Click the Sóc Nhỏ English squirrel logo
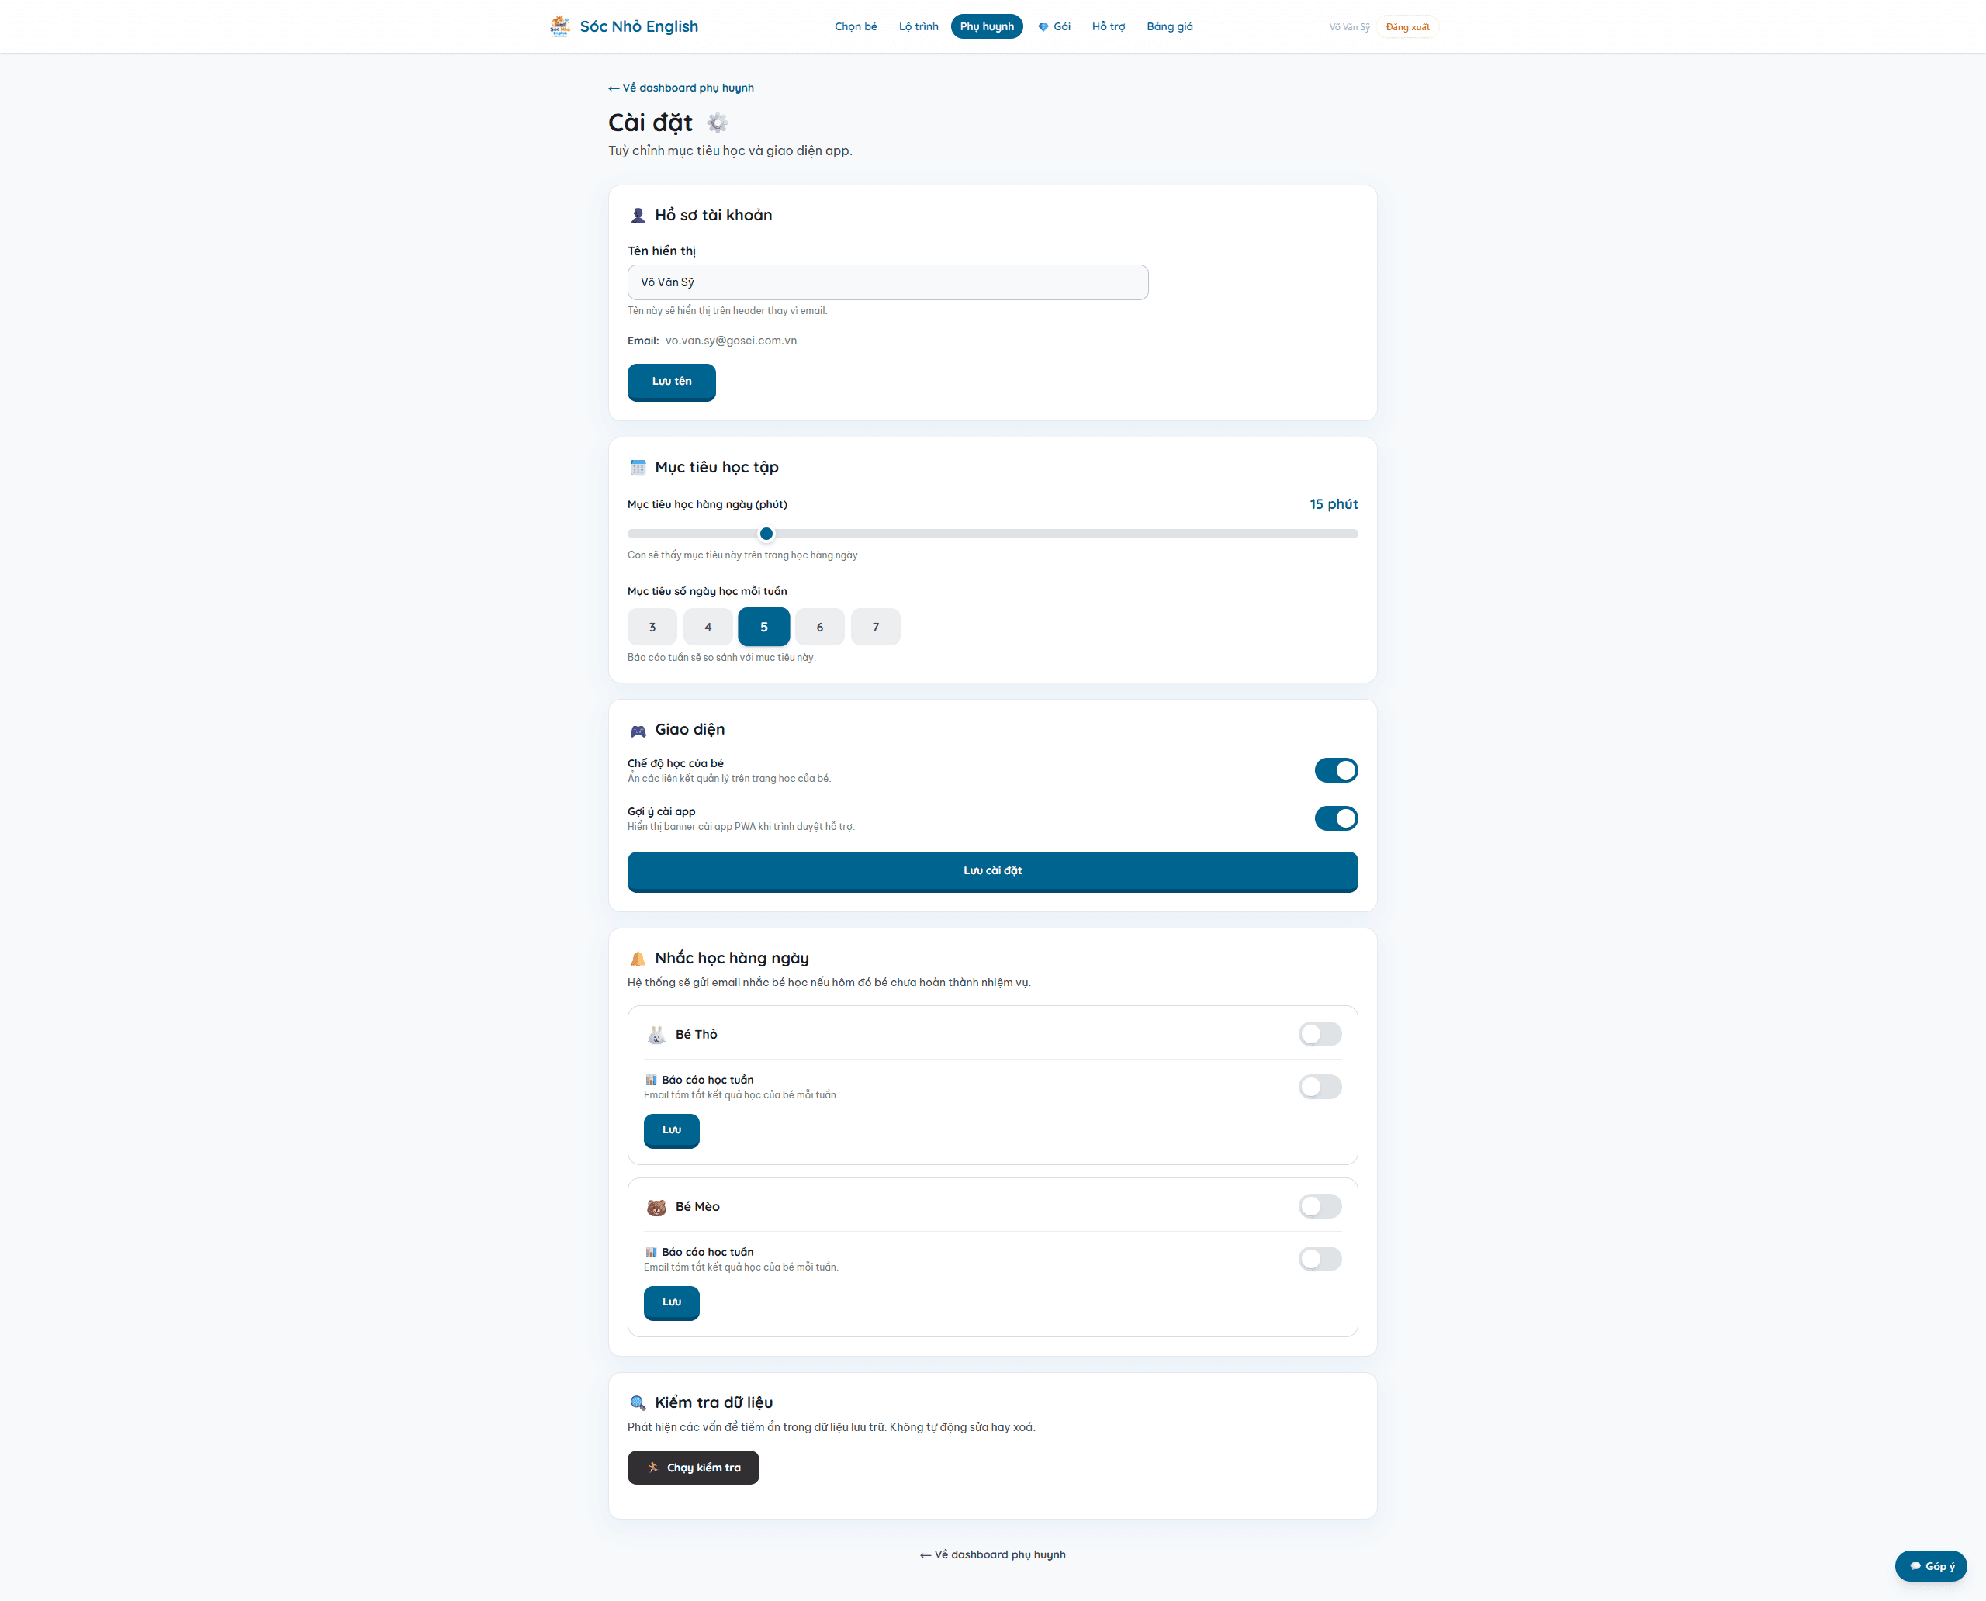 559,26
